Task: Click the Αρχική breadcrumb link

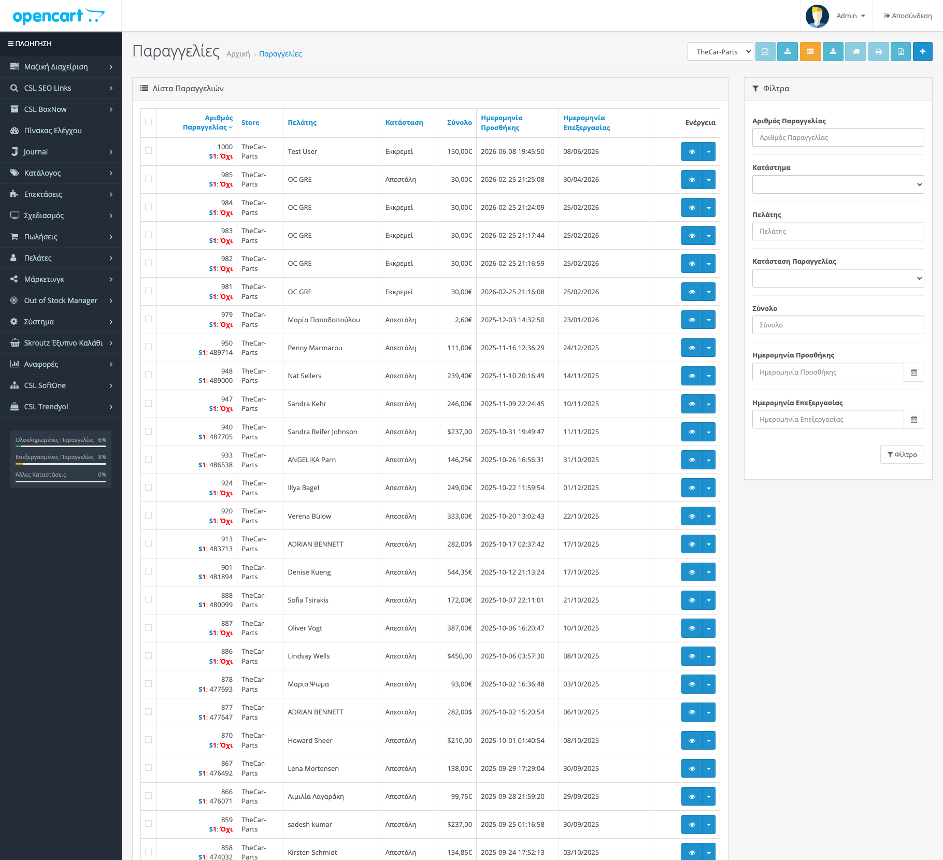Action: tap(238, 54)
